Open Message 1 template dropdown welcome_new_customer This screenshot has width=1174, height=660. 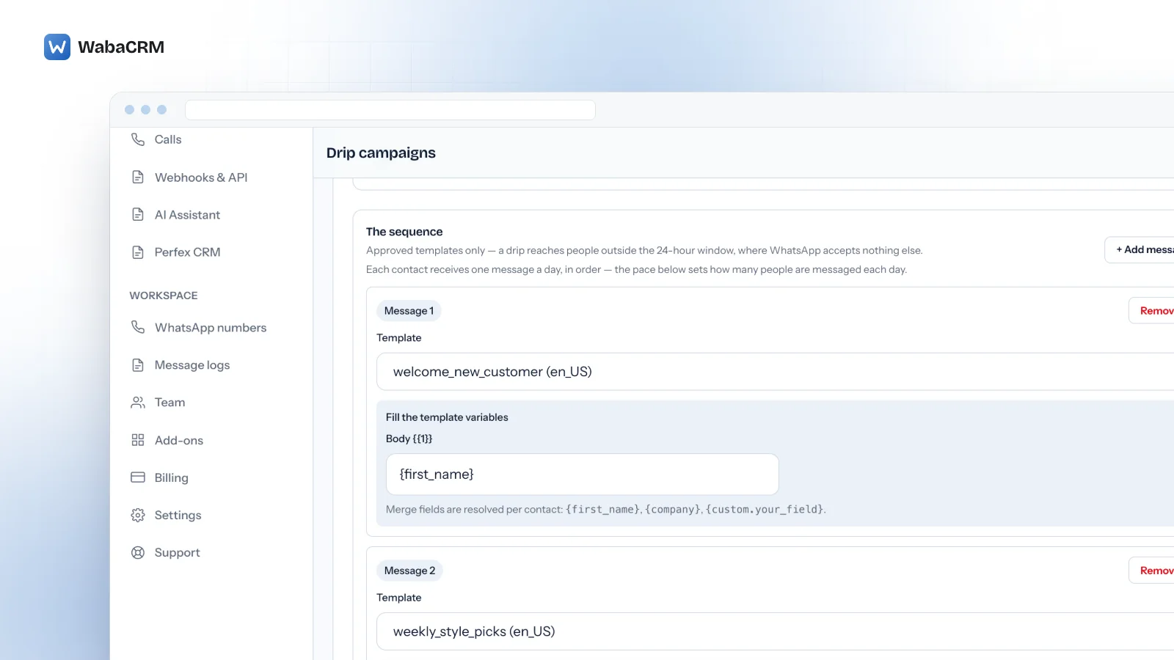(x=776, y=372)
